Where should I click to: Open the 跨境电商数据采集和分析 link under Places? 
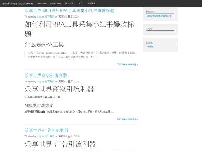(159, 16)
